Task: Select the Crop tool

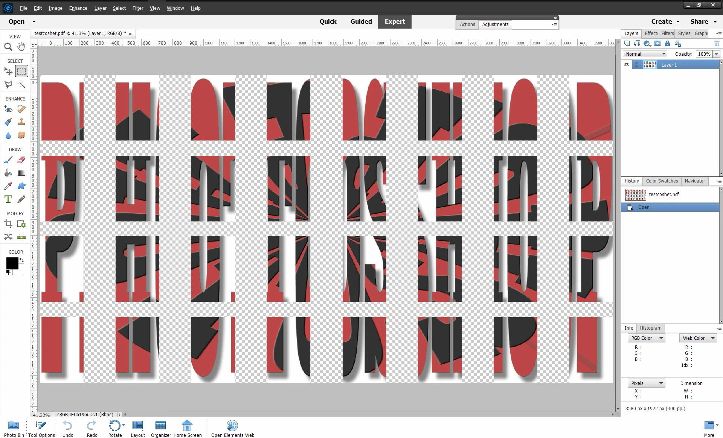Action: coord(8,224)
